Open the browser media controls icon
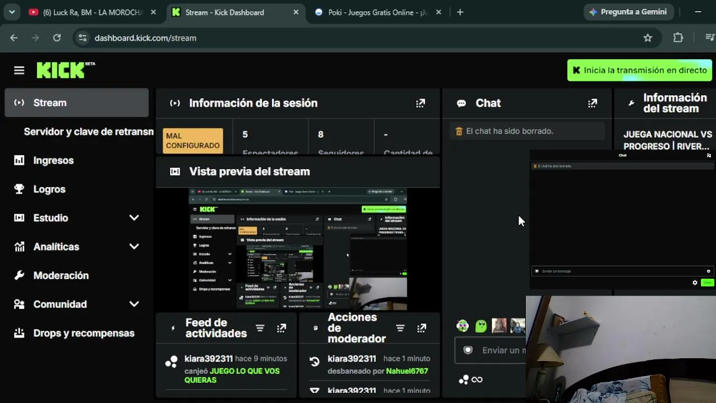 (x=709, y=38)
